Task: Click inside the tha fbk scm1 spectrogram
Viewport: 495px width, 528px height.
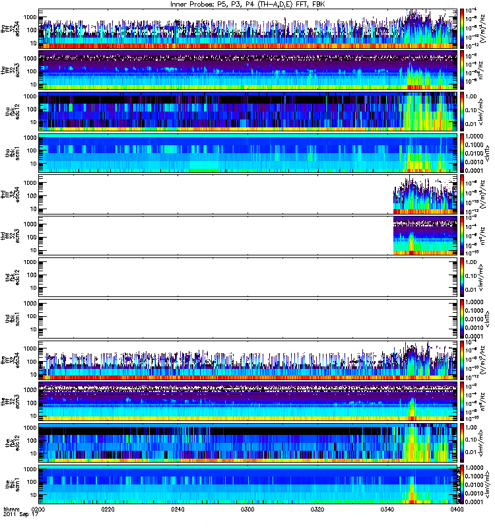Action: 248,153
